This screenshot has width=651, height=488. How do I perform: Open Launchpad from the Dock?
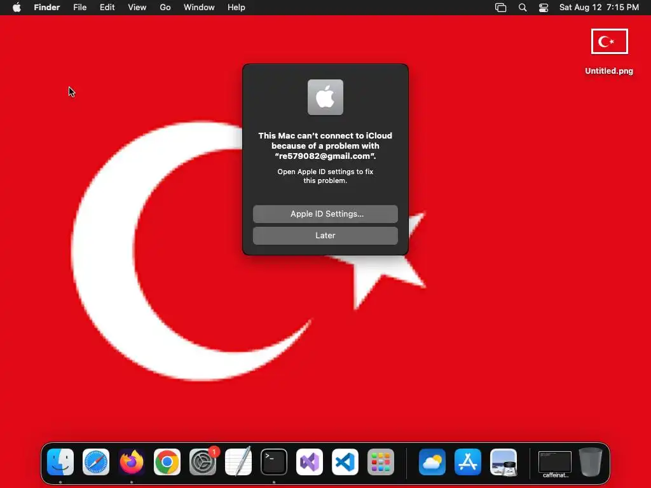tap(381, 462)
